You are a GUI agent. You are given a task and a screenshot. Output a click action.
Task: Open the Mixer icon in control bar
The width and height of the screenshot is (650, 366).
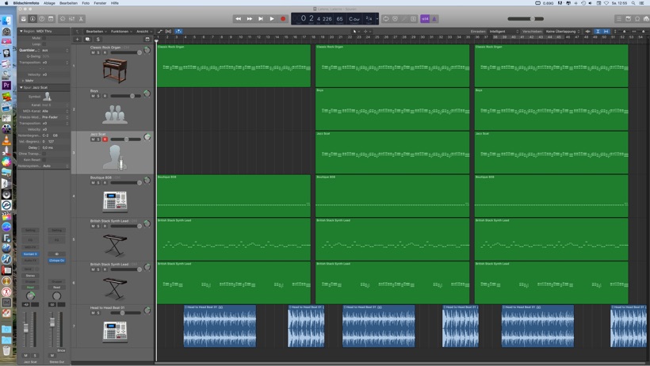click(x=71, y=19)
